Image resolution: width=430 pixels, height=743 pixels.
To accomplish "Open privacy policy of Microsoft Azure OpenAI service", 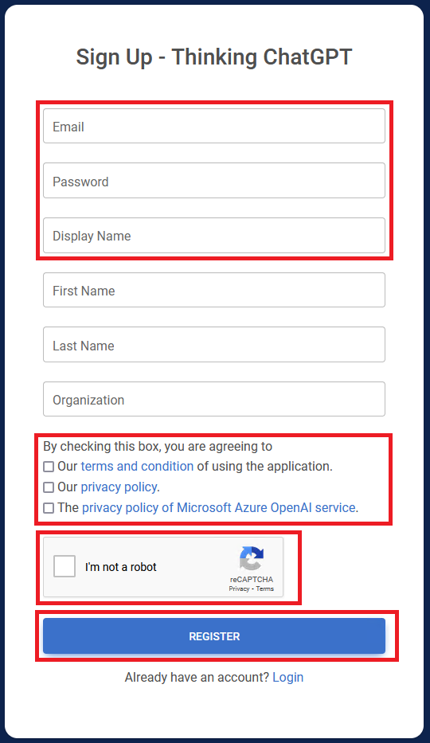I will click(x=219, y=507).
